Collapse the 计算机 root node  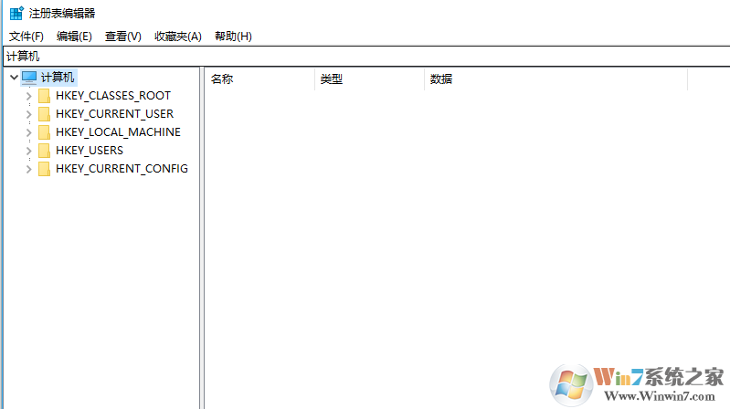pyautogui.click(x=14, y=78)
